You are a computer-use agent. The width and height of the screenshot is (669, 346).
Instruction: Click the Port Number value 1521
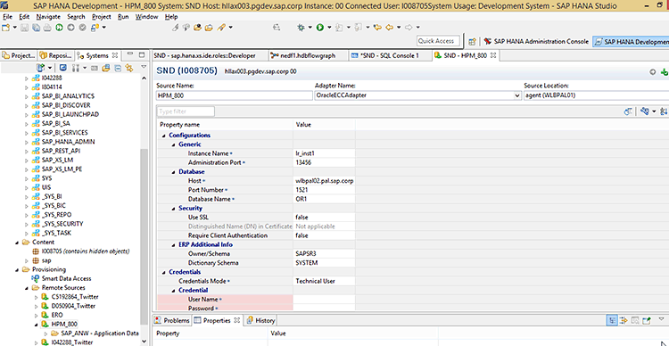[x=301, y=190]
